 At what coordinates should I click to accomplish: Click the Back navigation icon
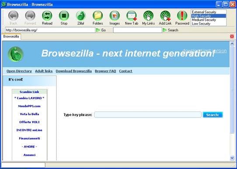(x=13, y=16)
